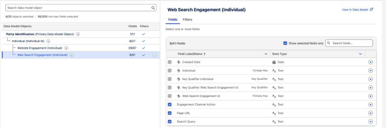
Task: Click 'Foreign Key' label in Individual row
Action: point(260,71)
